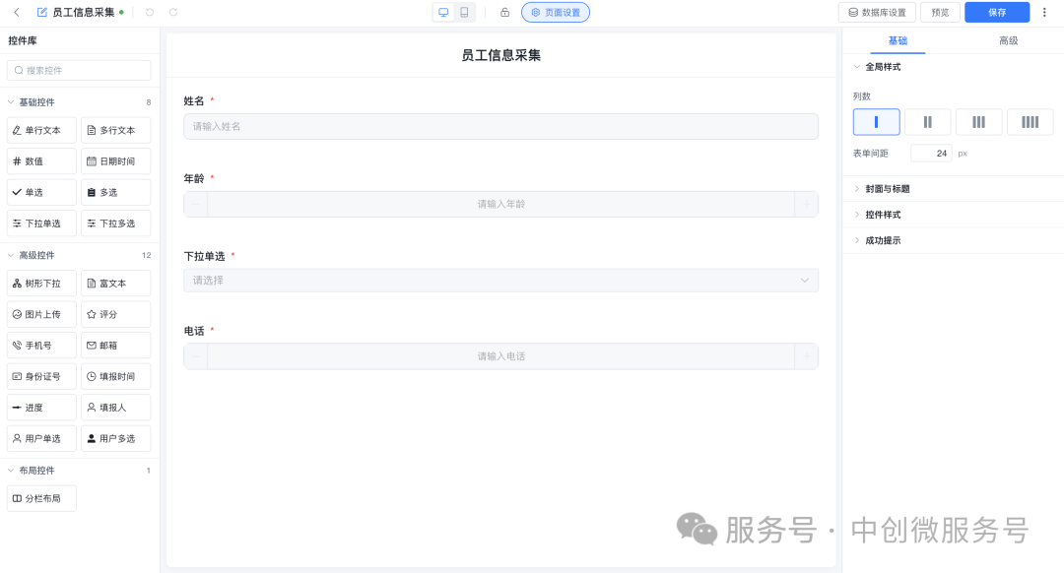This screenshot has height=573, width=1064.
Task: Select the 下拉多选 control
Action: [x=116, y=223]
